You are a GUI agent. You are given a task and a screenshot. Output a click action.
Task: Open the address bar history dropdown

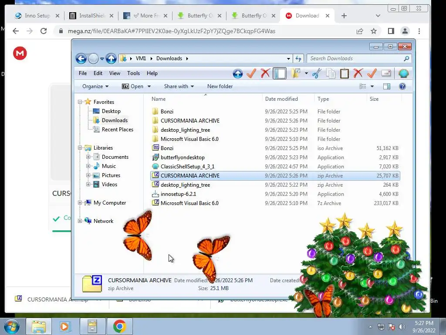coord(288,59)
